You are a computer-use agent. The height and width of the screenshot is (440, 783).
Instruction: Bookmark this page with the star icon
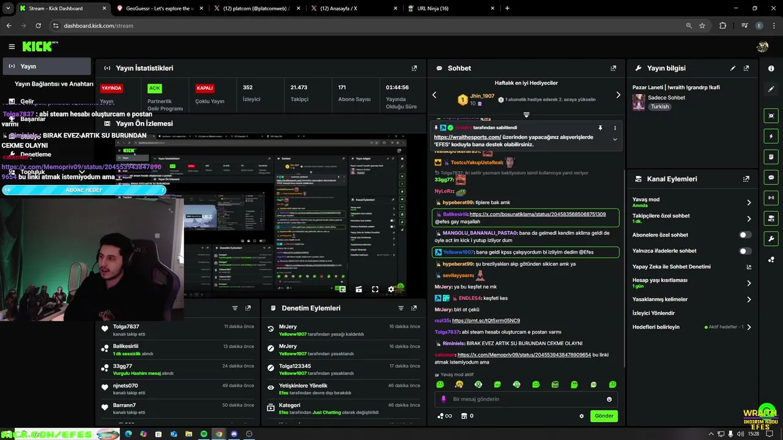[x=702, y=26]
